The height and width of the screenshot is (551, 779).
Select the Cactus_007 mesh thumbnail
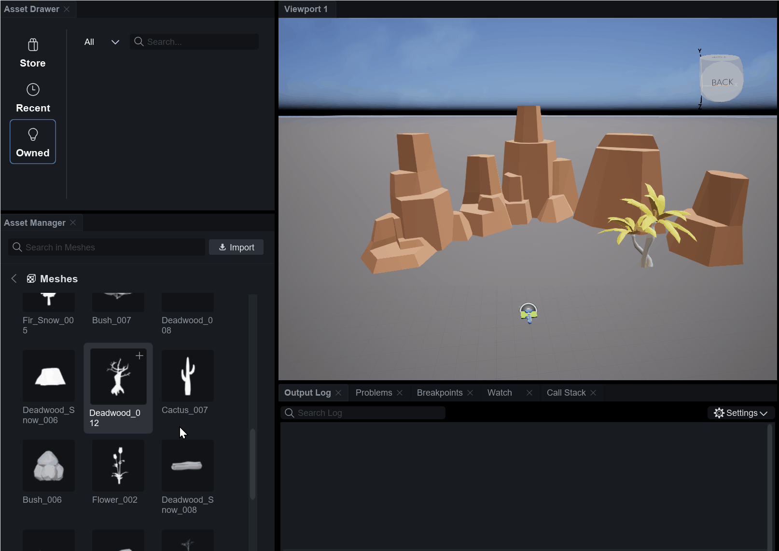(187, 376)
